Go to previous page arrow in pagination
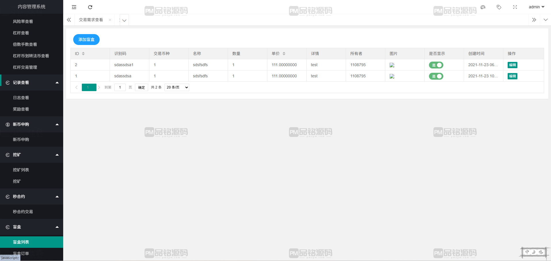Viewport: 551px width, 261px height. [x=76, y=87]
